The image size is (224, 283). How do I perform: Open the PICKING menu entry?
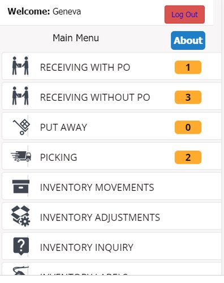[x=111, y=156]
